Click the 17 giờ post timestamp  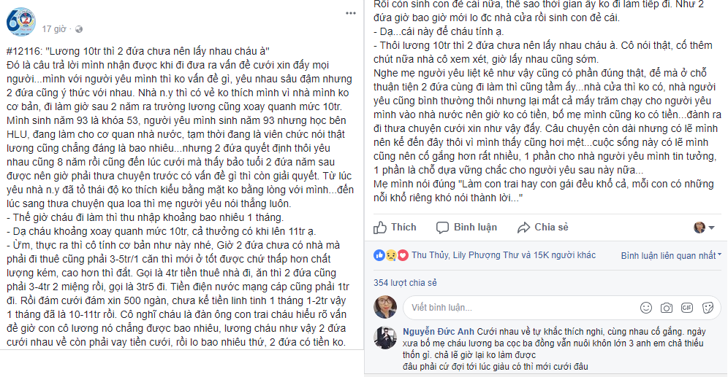pyautogui.click(x=53, y=29)
